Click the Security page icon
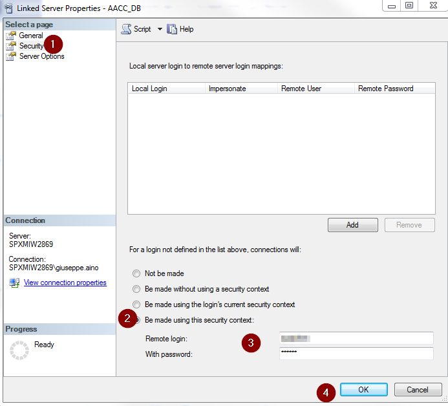The width and height of the screenshot is (448, 406). tap(11, 46)
